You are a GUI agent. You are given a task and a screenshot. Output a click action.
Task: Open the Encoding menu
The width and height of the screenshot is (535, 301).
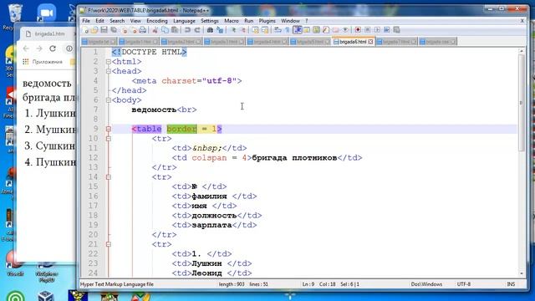click(x=157, y=21)
